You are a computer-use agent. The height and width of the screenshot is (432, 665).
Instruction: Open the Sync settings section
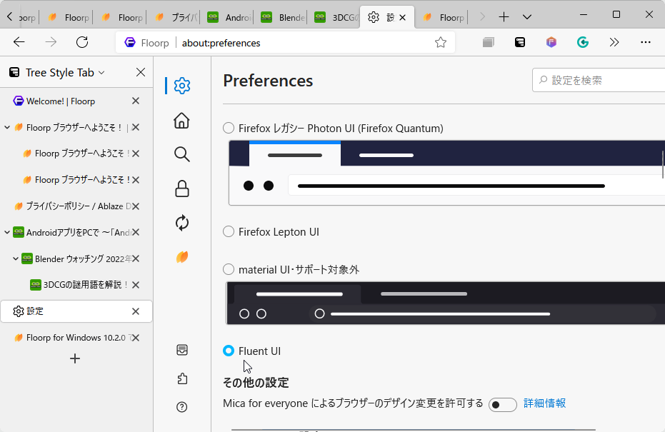coord(181,223)
